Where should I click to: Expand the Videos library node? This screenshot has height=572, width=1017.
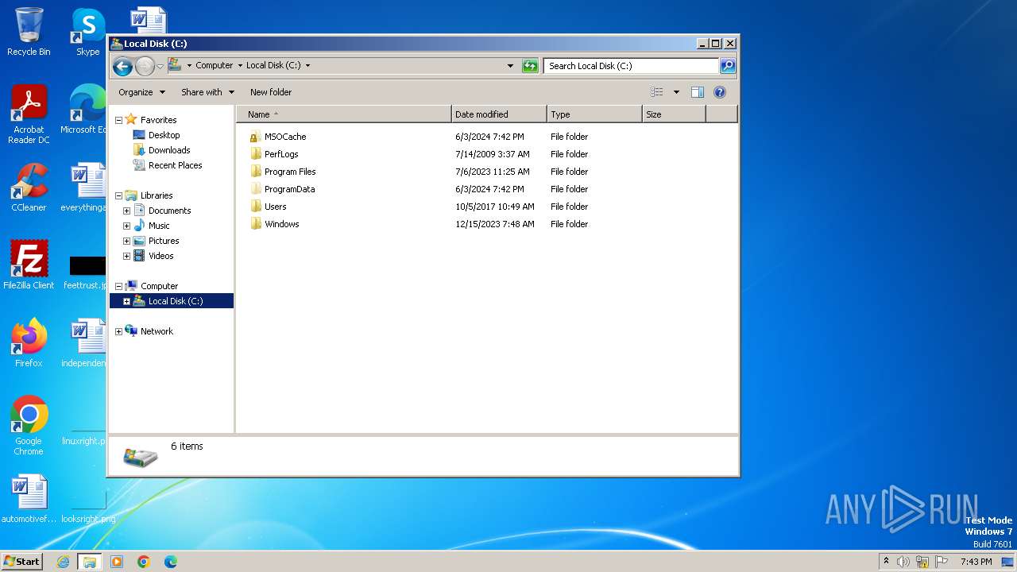(x=126, y=256)
